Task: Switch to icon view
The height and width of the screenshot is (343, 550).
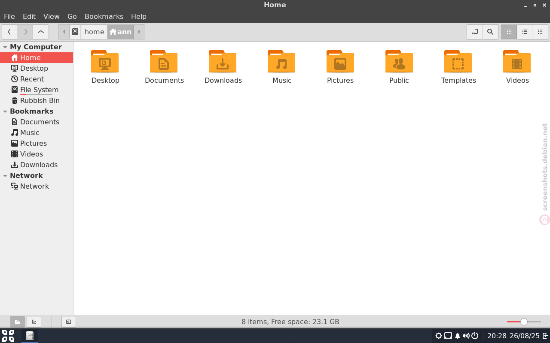Action: 509,32
